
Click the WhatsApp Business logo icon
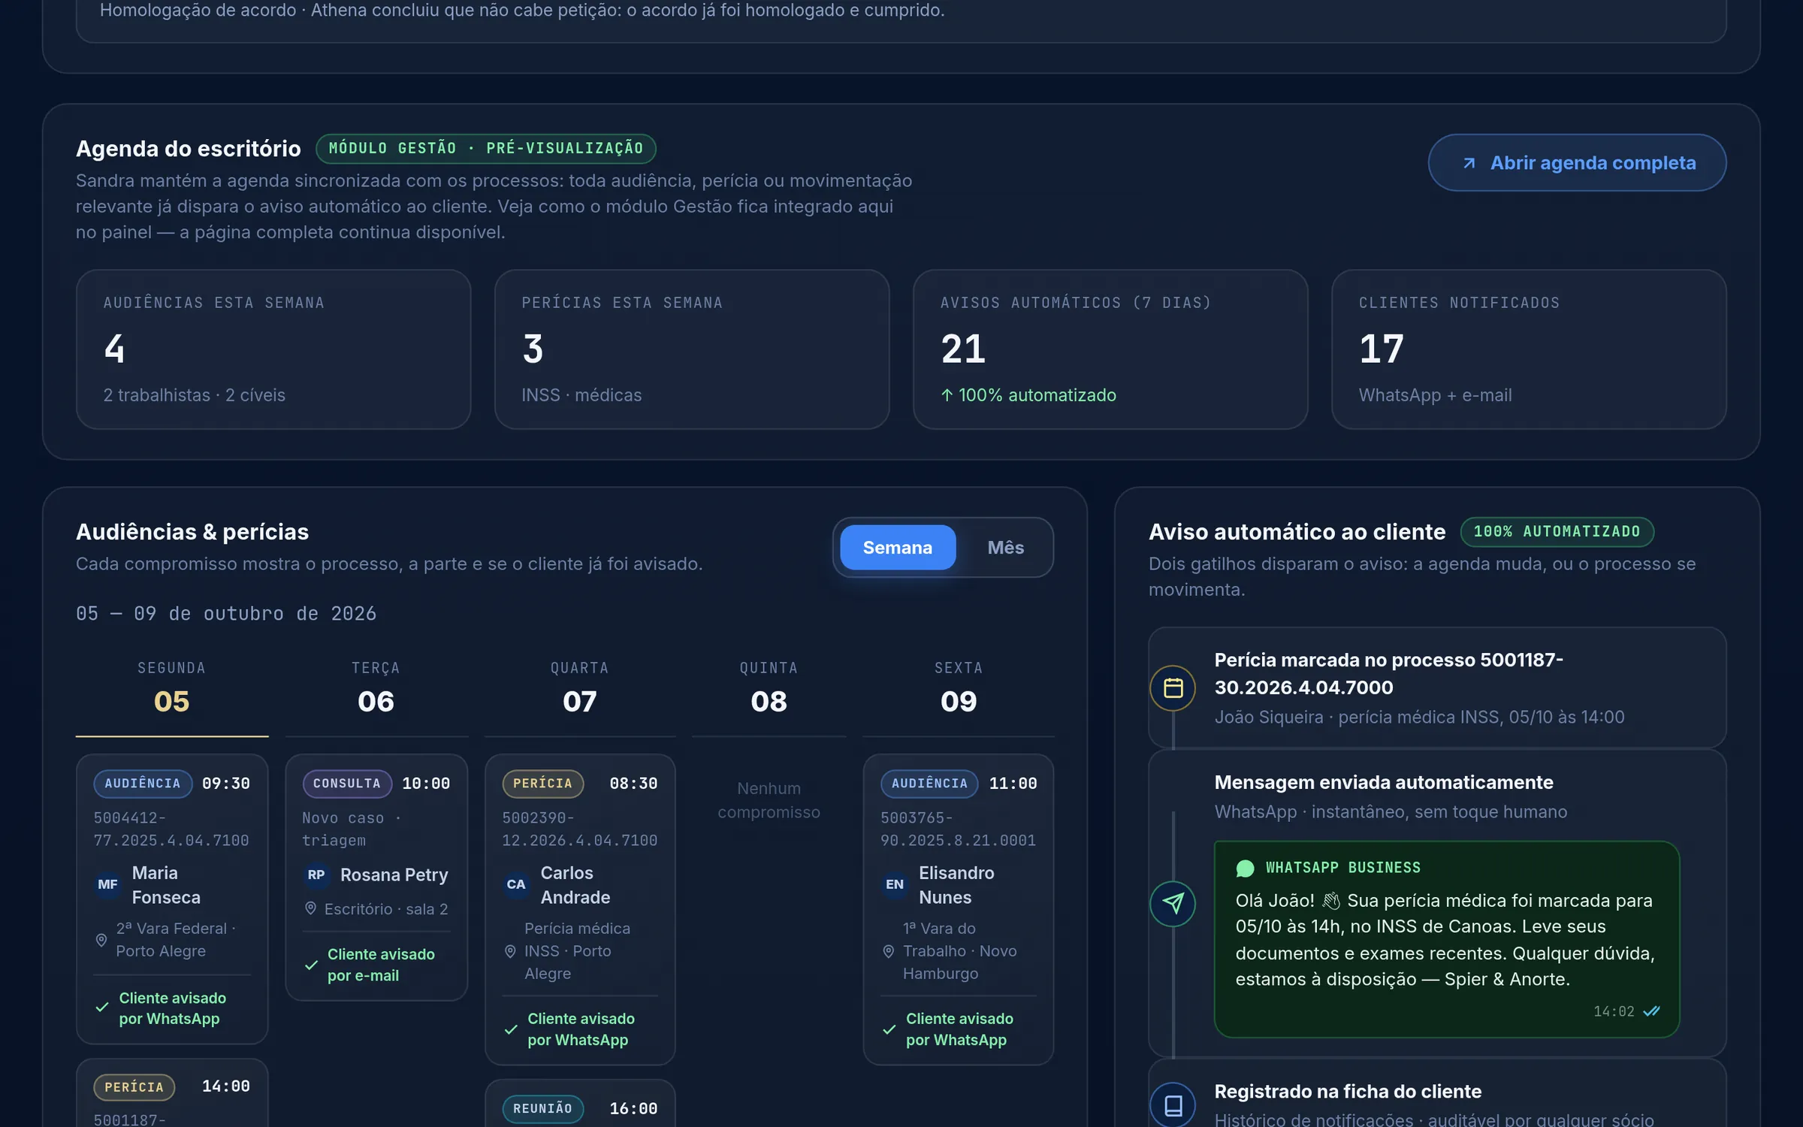[1245, 869]
